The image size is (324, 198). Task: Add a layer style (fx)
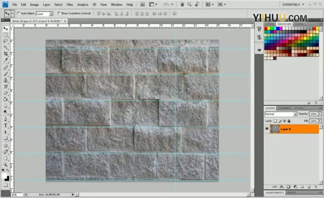click(281, 187)
